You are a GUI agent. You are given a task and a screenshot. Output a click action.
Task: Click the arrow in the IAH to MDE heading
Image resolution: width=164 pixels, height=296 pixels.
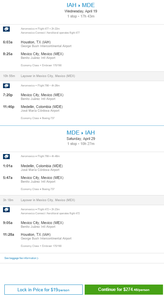[79, 5]
